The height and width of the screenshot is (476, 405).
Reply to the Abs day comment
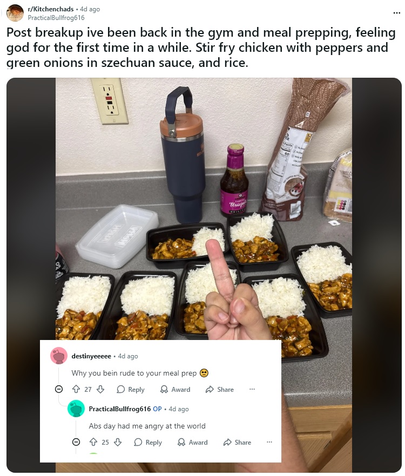tap(148, 443)
